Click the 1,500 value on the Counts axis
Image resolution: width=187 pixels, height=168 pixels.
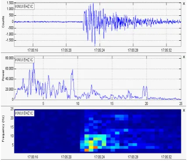tap(10, 3)
